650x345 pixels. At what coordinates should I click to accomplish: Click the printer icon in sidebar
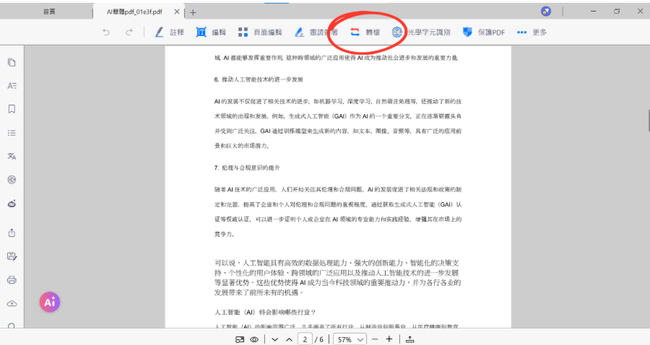point(12,280)
